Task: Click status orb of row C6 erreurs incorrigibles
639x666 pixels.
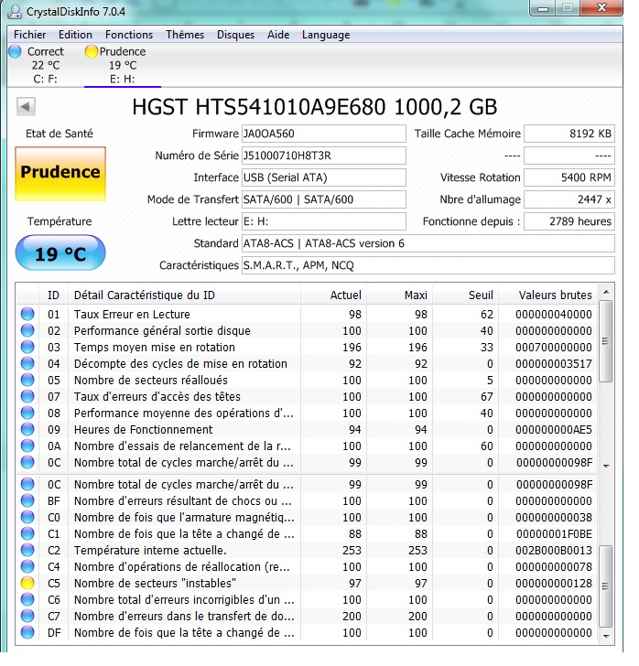Action: (27, 600)
